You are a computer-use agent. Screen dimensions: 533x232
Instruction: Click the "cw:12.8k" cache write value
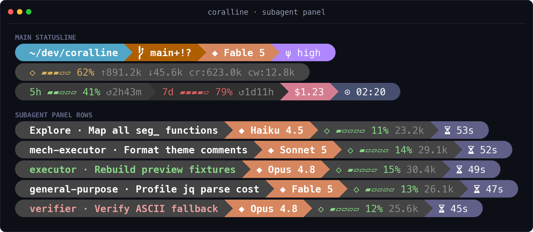point(271,72)
